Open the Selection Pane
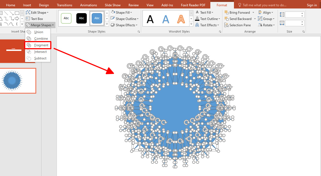Screen dimensions: 321x176 (238, 25)
